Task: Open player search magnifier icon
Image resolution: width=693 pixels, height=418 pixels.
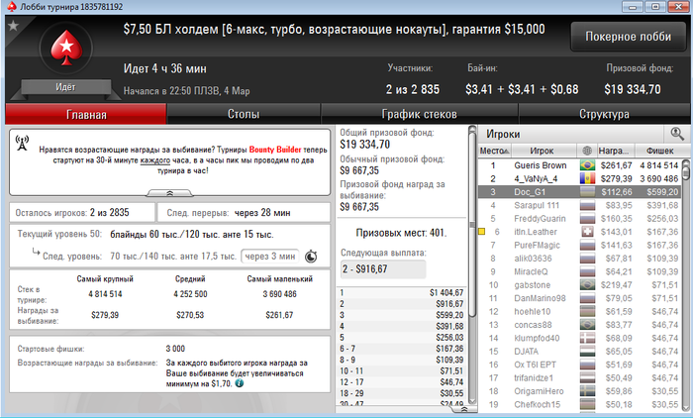Action: click(x=676, y=133)
